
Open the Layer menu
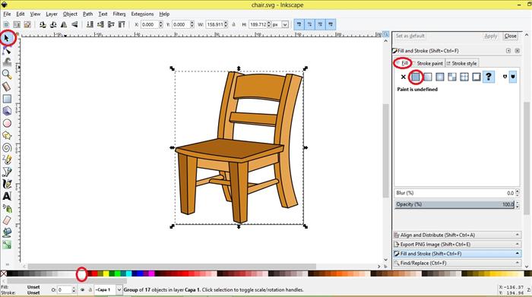(52, 14)
